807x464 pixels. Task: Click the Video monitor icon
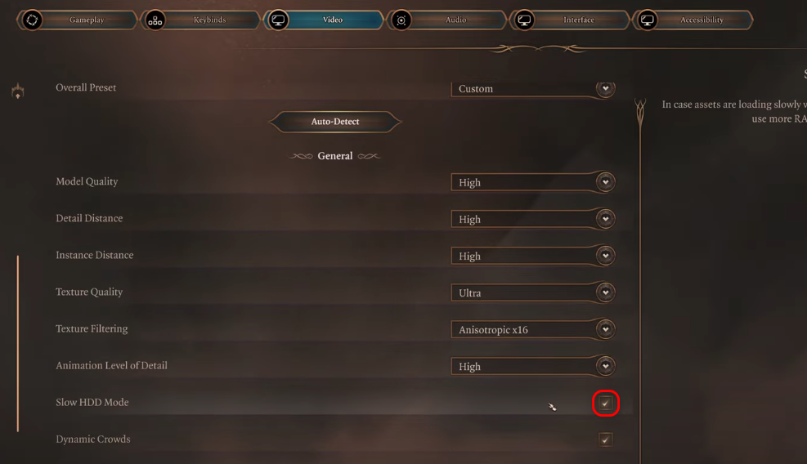[278, 20]
